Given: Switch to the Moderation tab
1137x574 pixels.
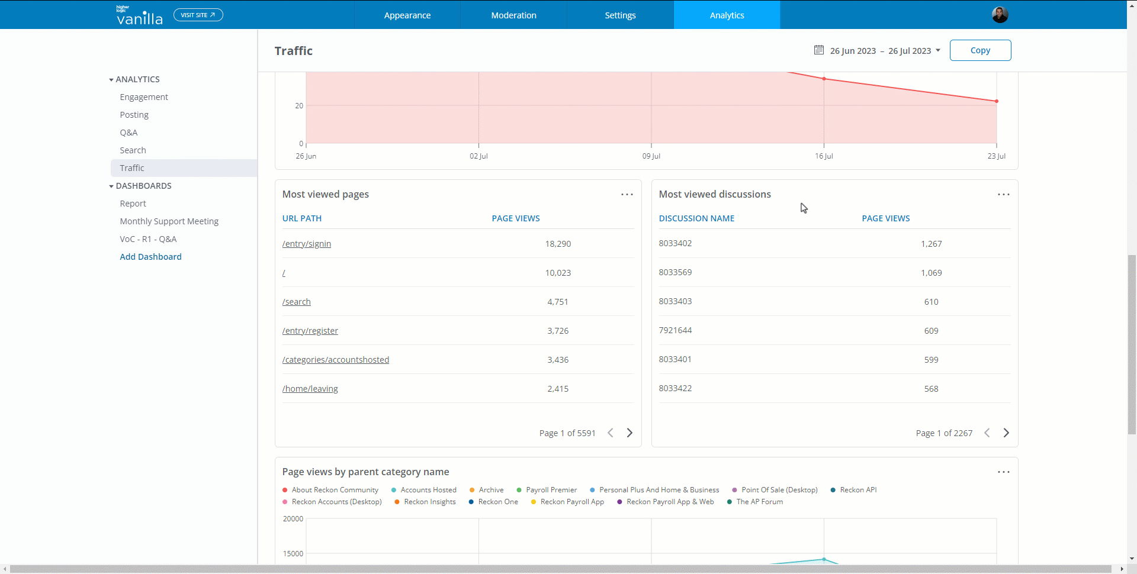Looking at the screenshot, I should (514, 15).
